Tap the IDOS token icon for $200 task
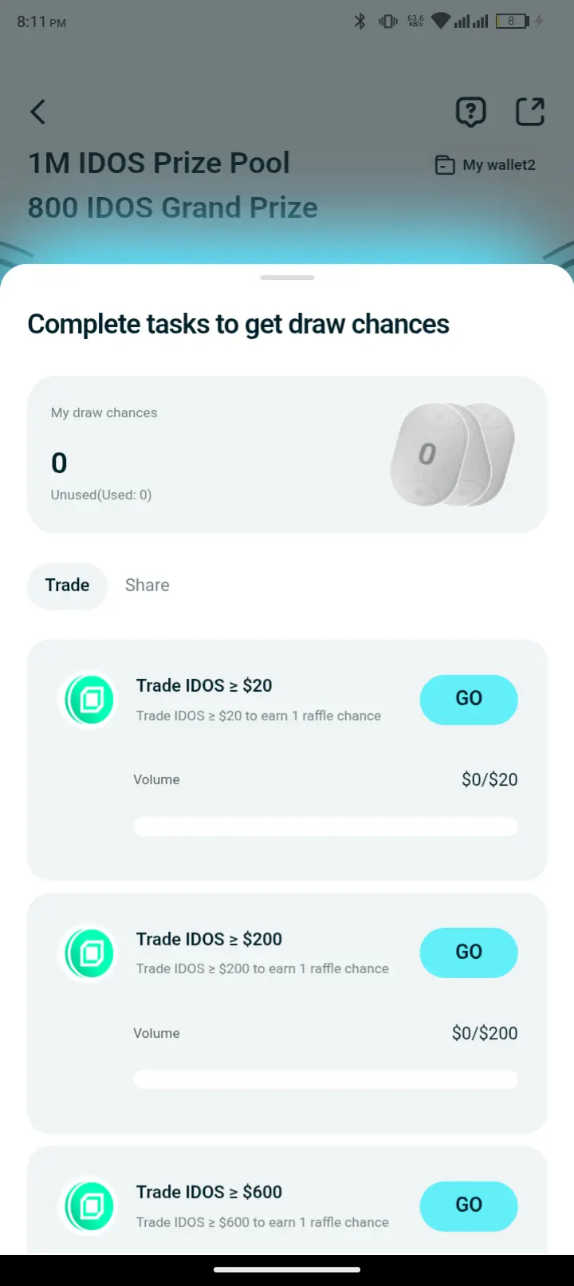This screenshot has width=574, height=1286. (x=89, y=953)
